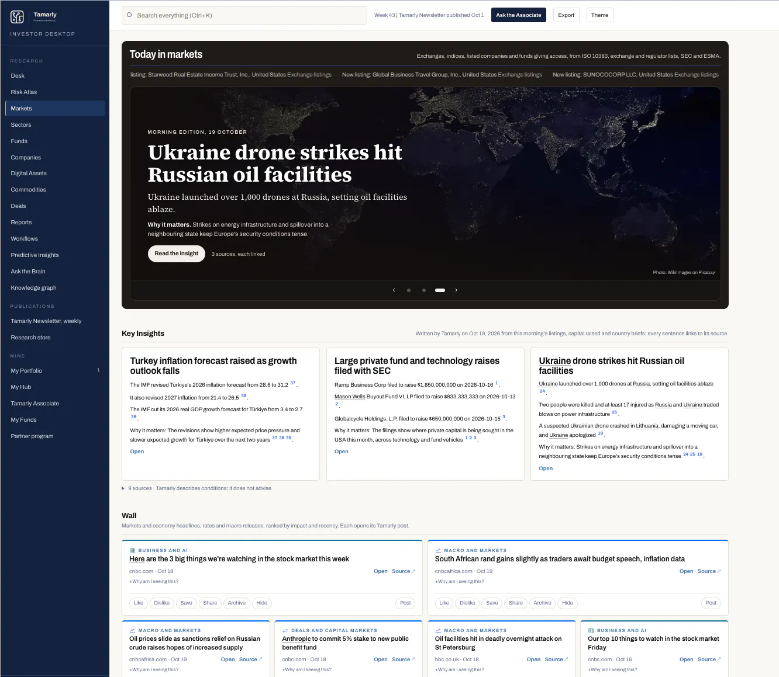Hide the '3 big things' CNBC post
This screenshot has height=677, width=779.
(x=262, y=603)
